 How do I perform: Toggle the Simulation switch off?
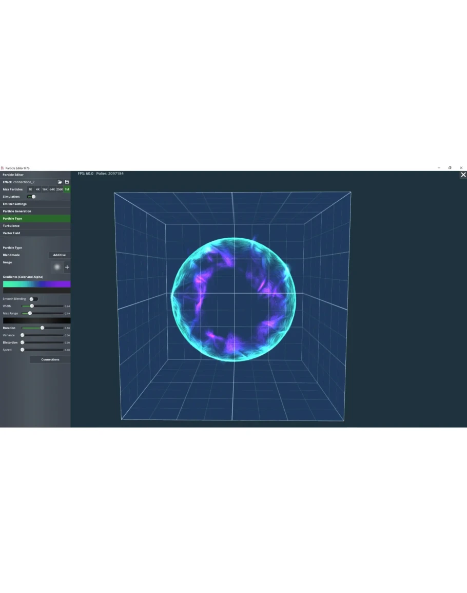click(32, 197)
